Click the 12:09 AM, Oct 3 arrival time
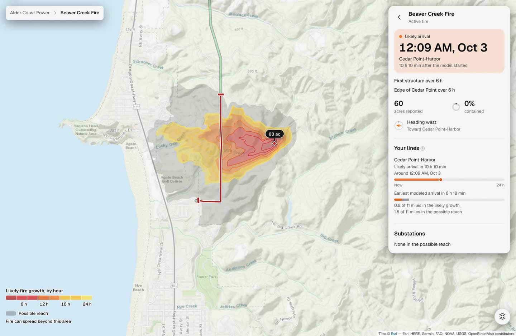 [x=443, y=48]
